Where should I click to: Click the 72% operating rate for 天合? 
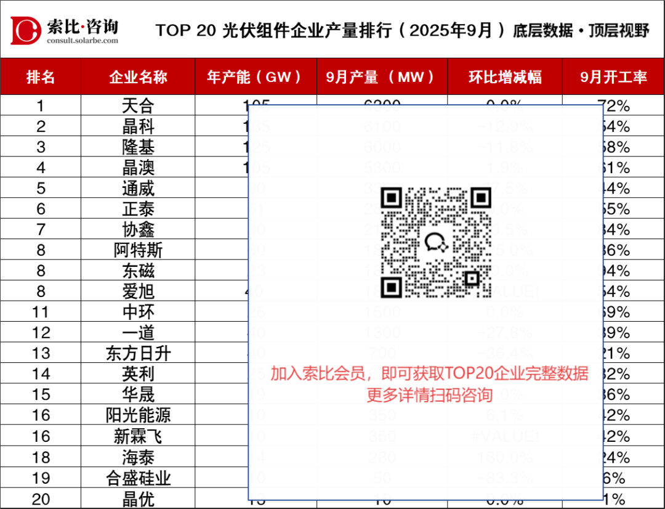pyautogui.click(x=617, y=106)
